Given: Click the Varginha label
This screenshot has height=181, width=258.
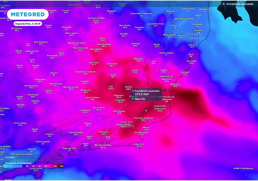Looking at the screenshot, I should tap(35, 102).
